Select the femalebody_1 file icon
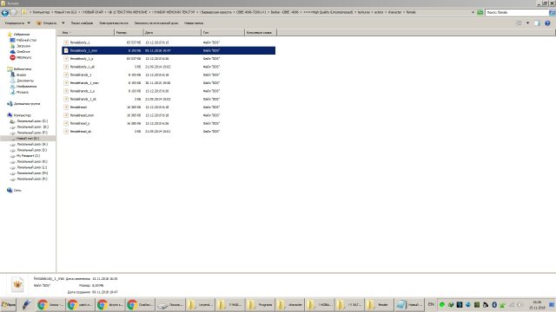556x312 pixels. click(66, 42)
